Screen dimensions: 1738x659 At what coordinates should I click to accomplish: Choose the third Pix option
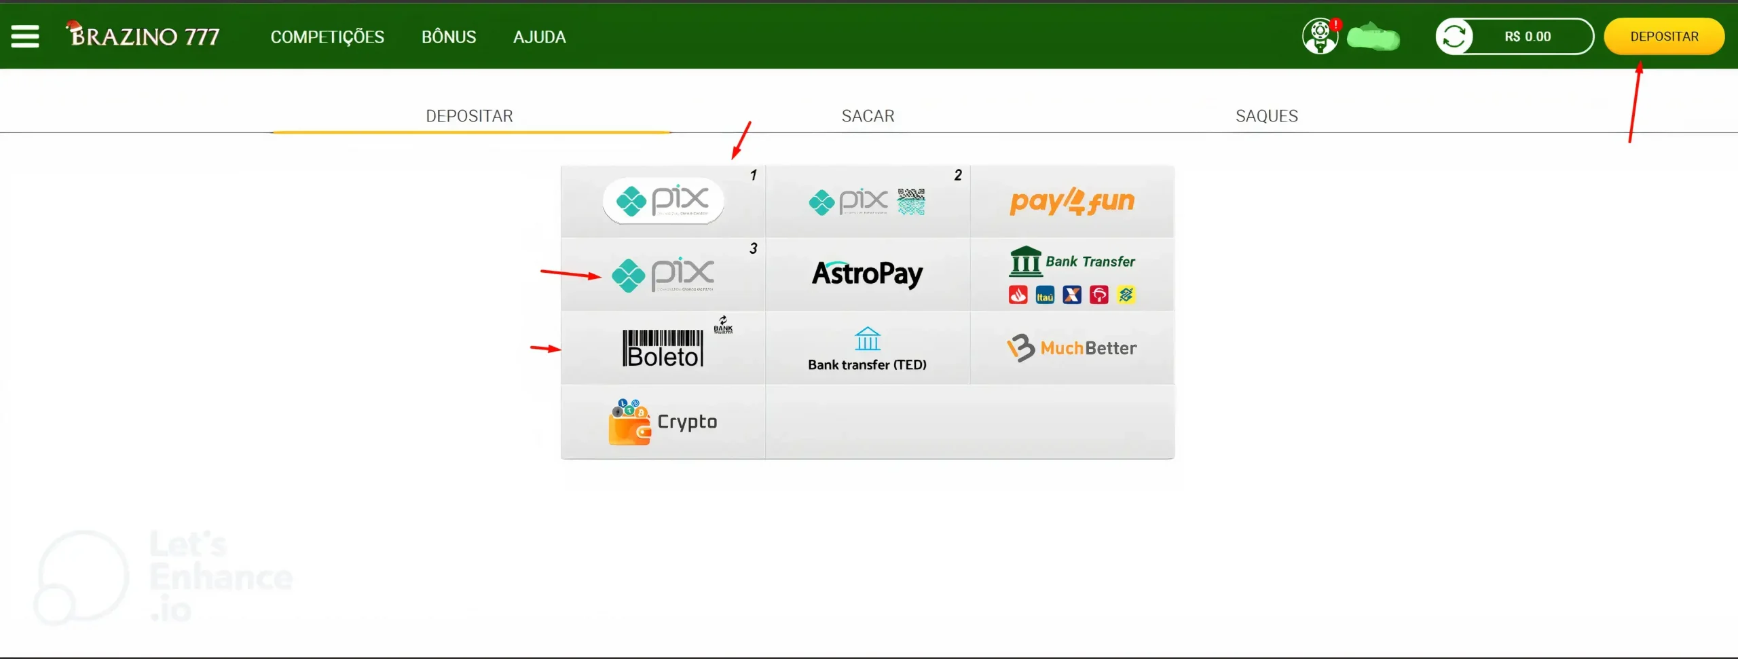663,274
